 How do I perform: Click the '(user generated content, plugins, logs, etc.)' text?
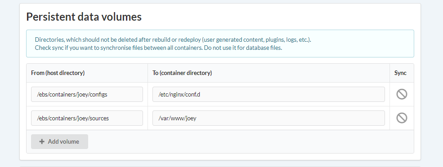pos(256,40)
